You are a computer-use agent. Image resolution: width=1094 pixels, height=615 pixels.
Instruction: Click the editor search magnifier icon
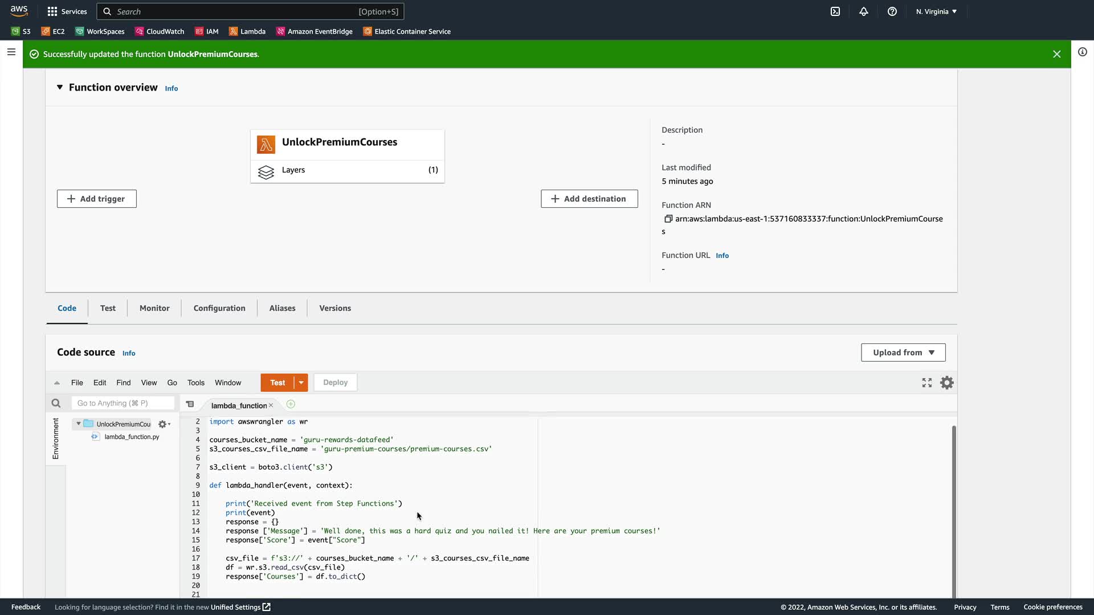point(56,403)
